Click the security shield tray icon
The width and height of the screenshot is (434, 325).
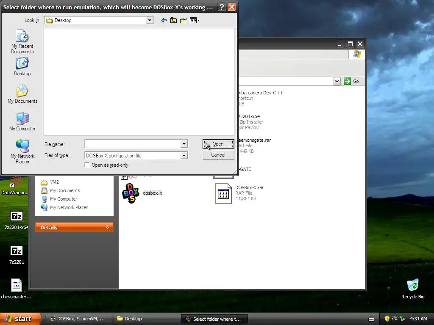[387, 319]
